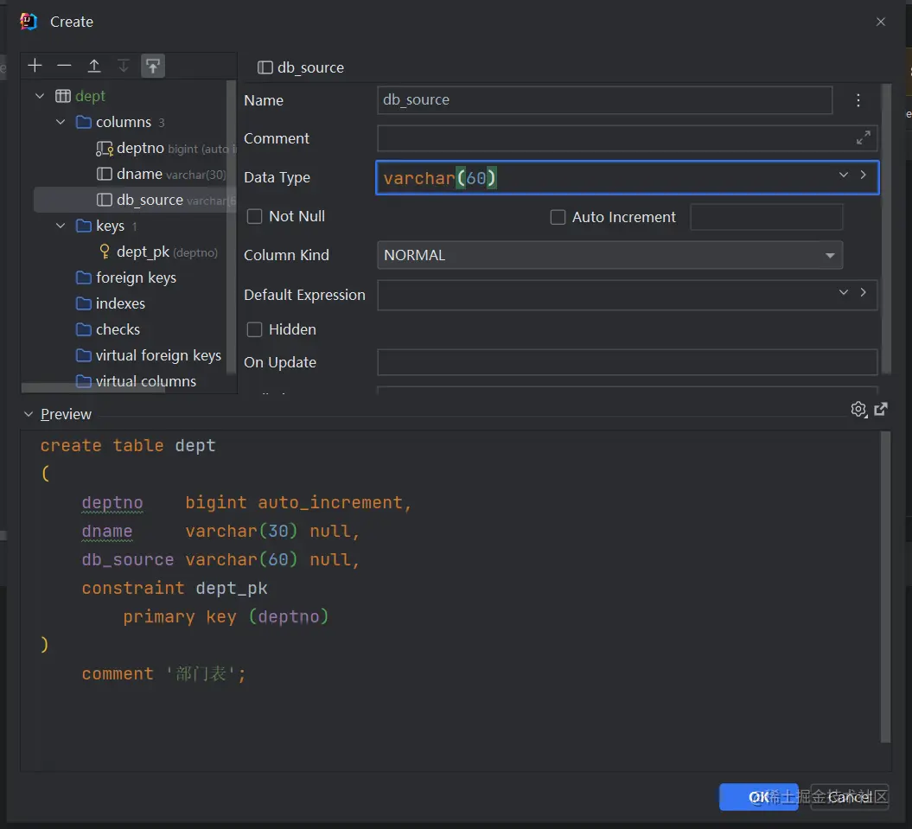Click into the Name input field
The image size is (912, 829).
tap(604, 100)
